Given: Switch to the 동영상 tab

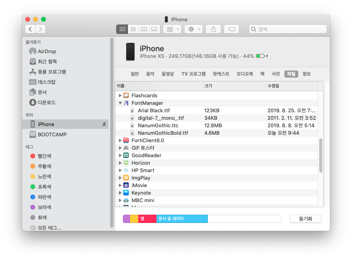Looking at the screenshot, I should point(168,74).
